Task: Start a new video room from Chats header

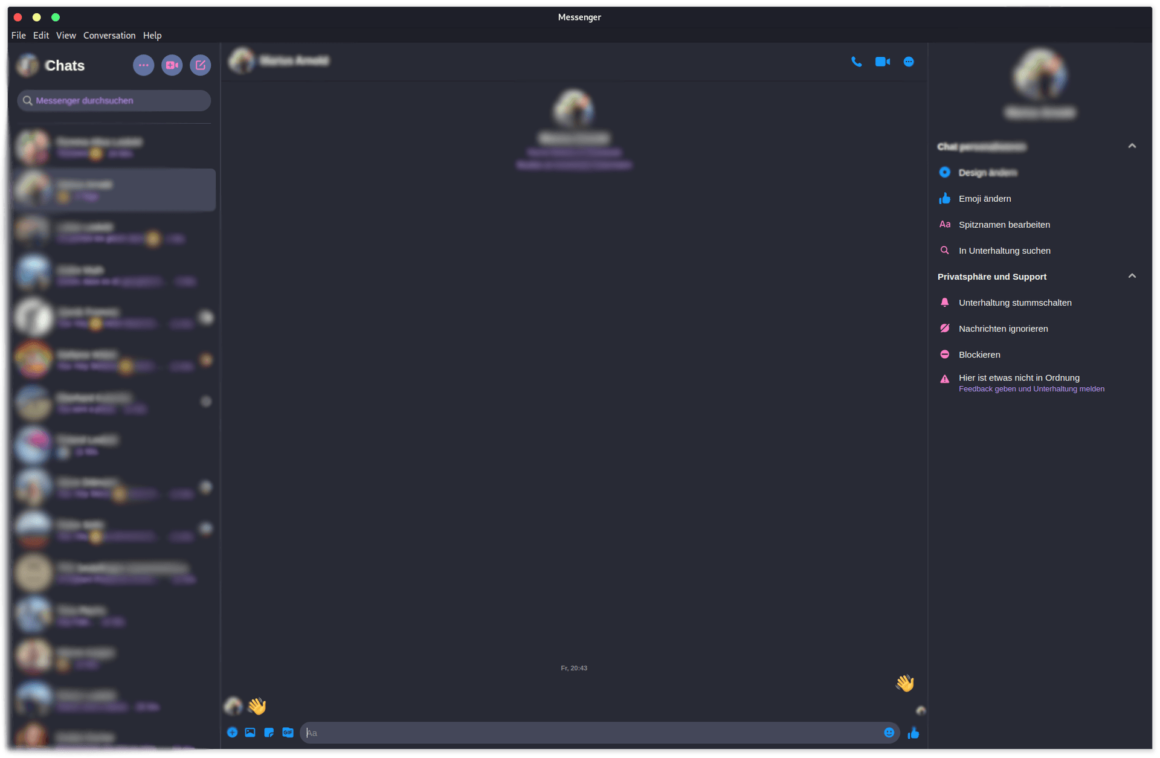Action: point(172,65)
